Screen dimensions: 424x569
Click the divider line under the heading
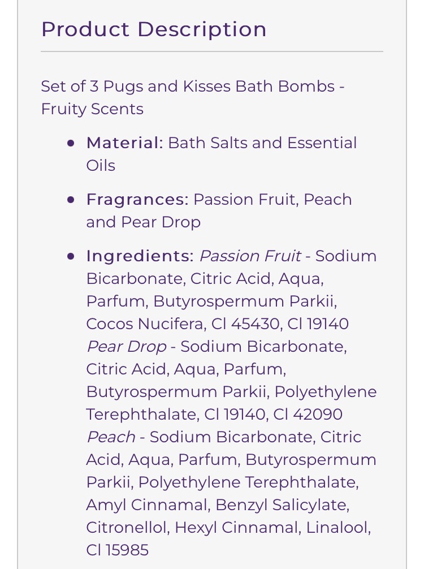coord(212,51)
